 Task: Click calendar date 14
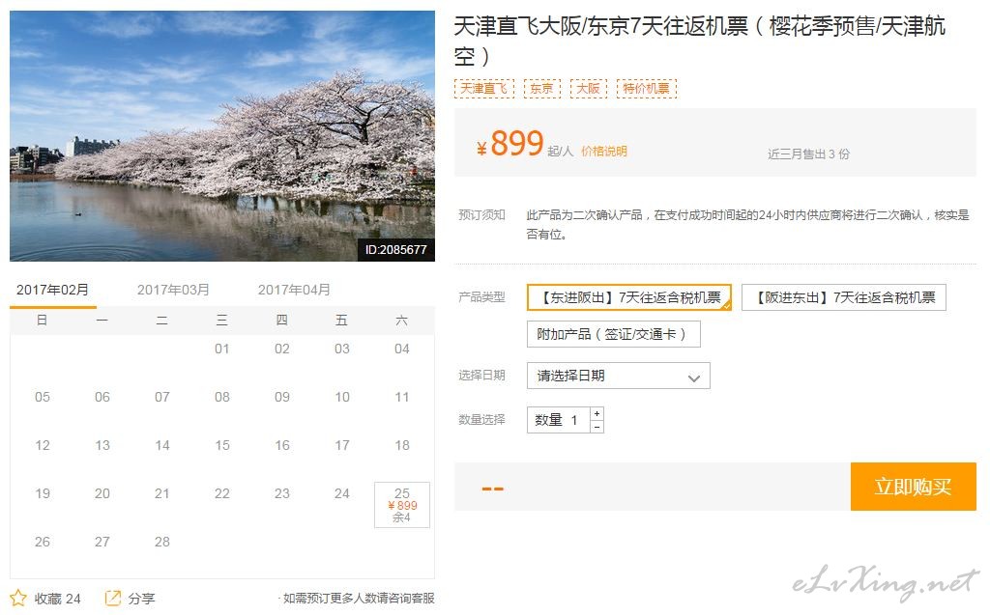tap(162, 445)
